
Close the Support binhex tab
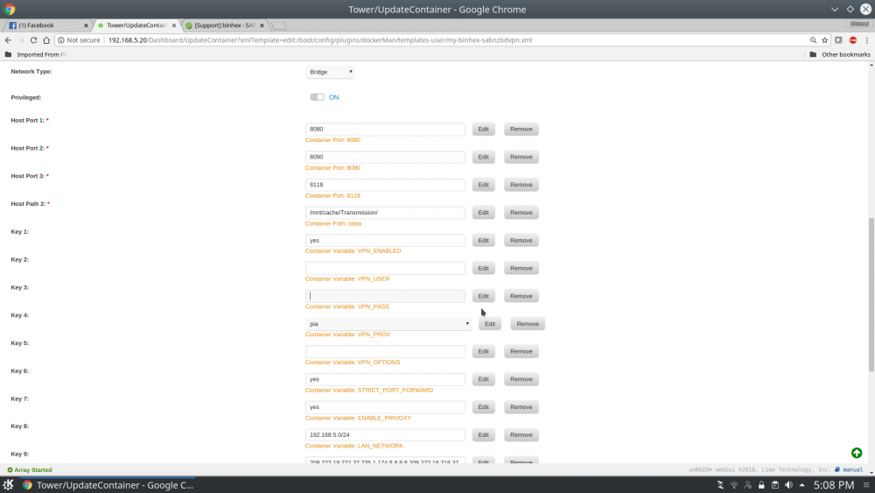[x=262, y=25]
